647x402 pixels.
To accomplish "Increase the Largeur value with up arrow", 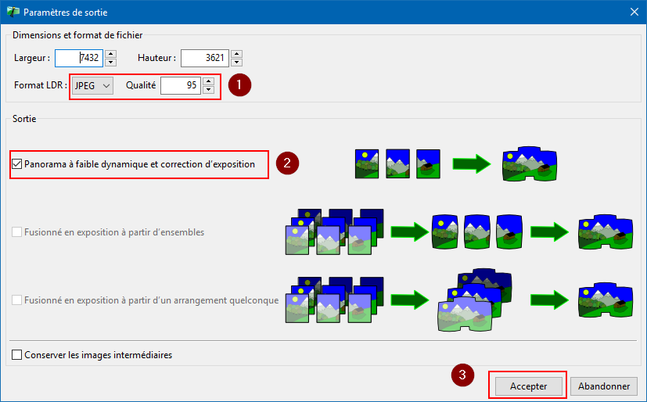I will point(110,54).
